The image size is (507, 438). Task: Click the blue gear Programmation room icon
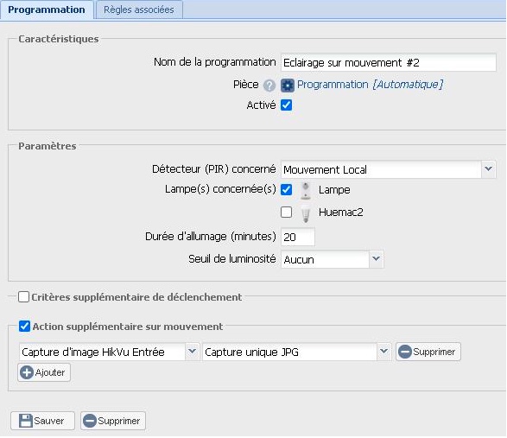(288, 86)
